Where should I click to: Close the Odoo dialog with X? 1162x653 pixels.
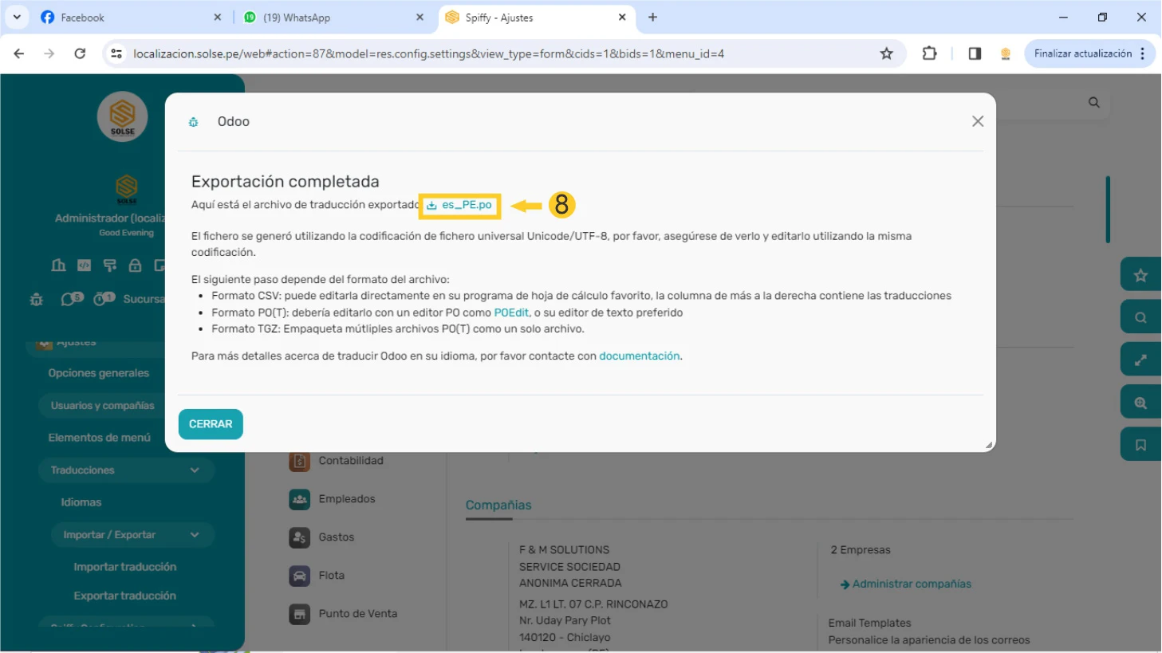978,121
